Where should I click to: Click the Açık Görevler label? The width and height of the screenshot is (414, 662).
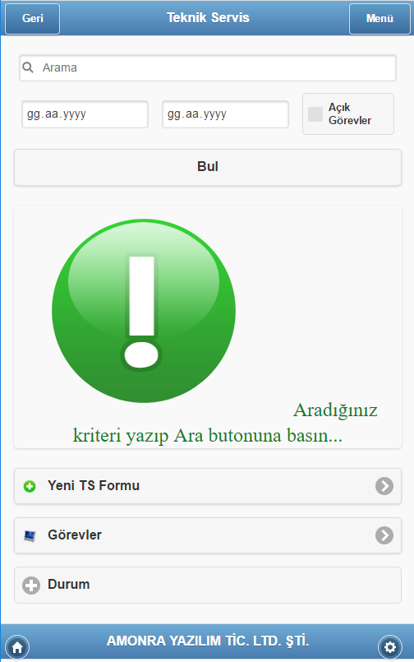coord(350,114)
